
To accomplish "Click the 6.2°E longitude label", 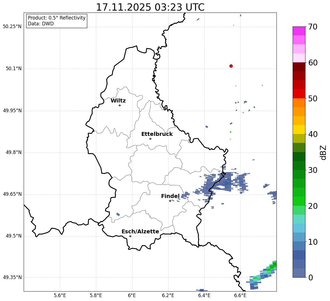I will [x=168, y=295].
